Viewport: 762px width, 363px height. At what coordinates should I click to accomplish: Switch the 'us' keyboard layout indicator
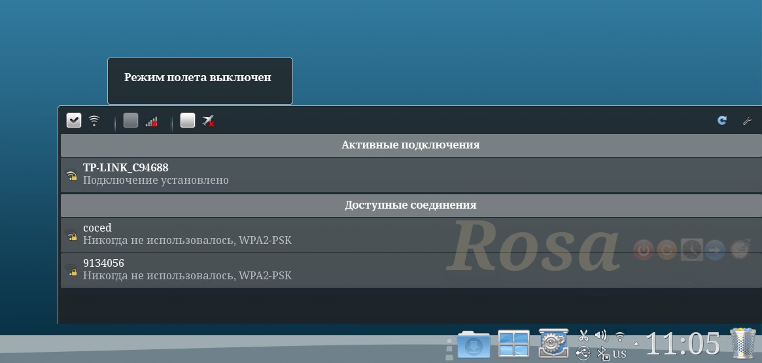619,353
